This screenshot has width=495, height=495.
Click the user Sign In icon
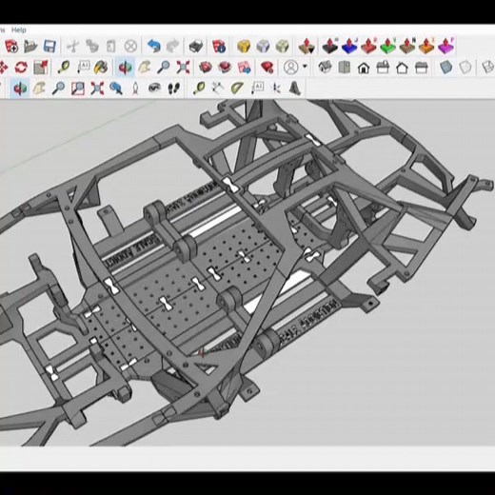point(290,68)
